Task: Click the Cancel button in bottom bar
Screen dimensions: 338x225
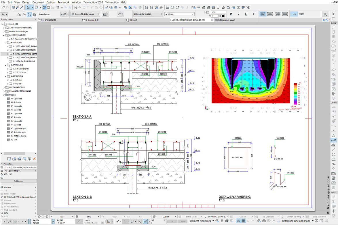Action: point(182,221)
